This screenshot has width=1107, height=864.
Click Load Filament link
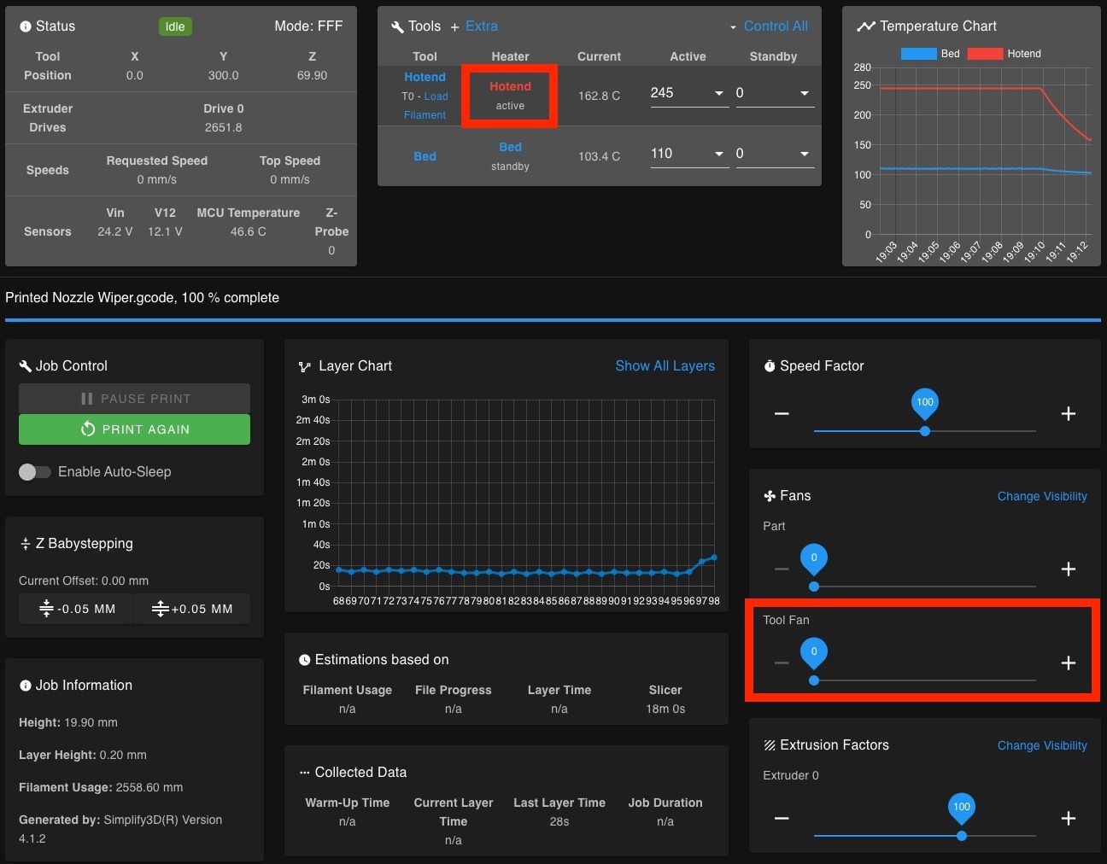point(425,106)
